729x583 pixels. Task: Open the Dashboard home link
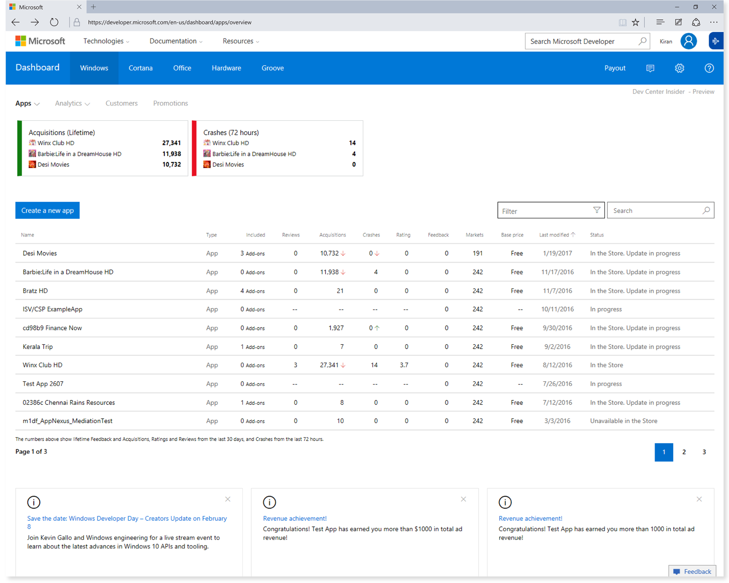point(38,68)
